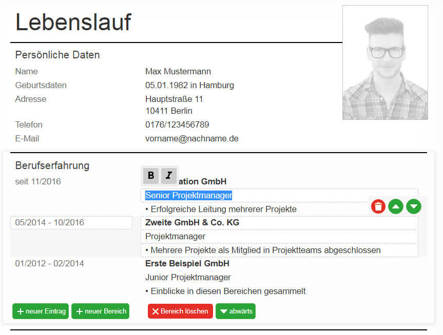
Task: Edit the '05/2014 - 10/2016' date field
Action: pyautogui.click(x=71, y=223)
